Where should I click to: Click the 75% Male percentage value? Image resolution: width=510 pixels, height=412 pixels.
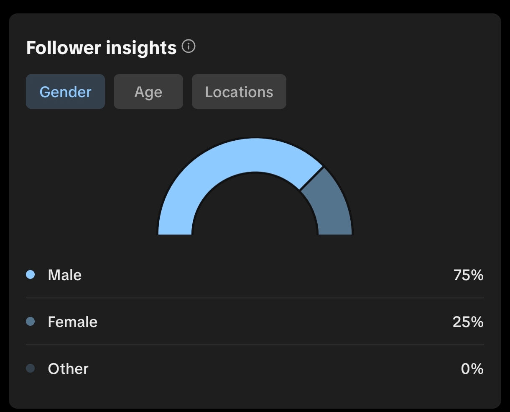point(468,275)
